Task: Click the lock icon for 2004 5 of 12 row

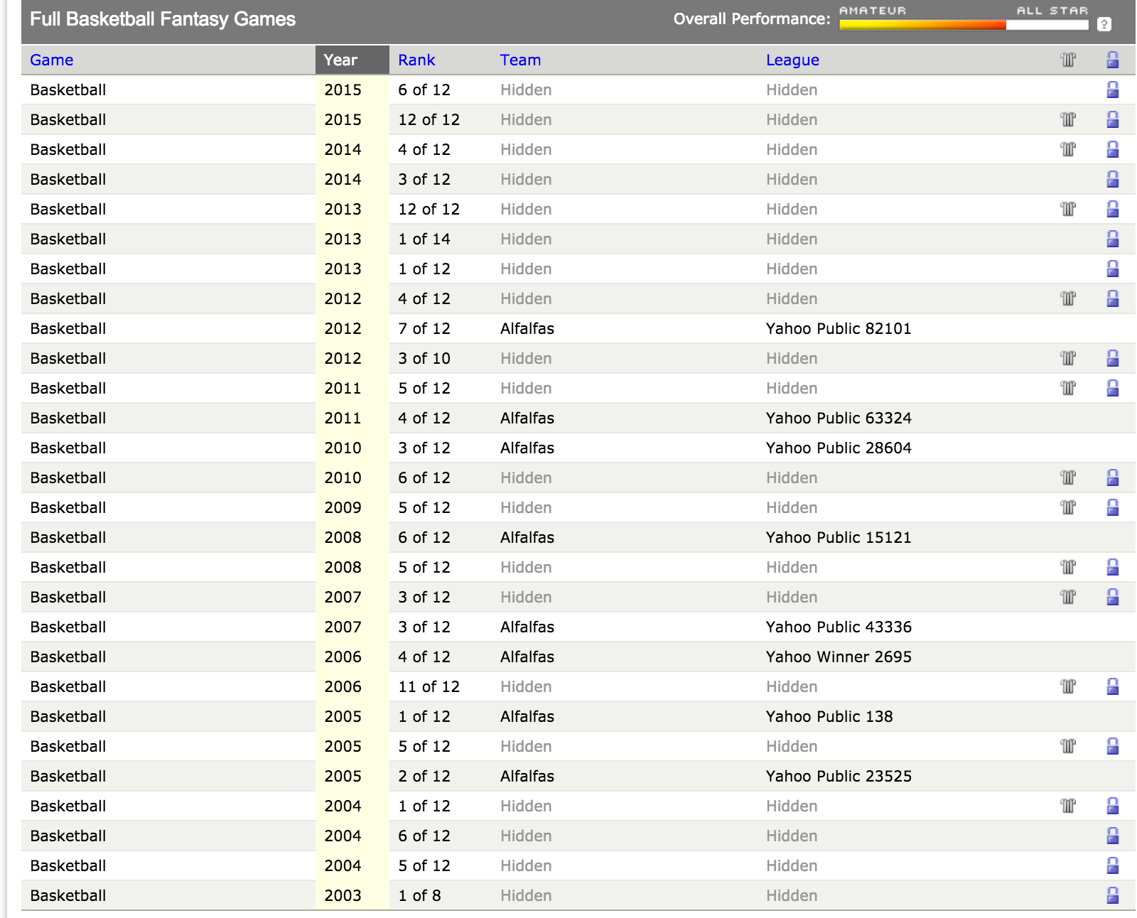Action: 1113,865
